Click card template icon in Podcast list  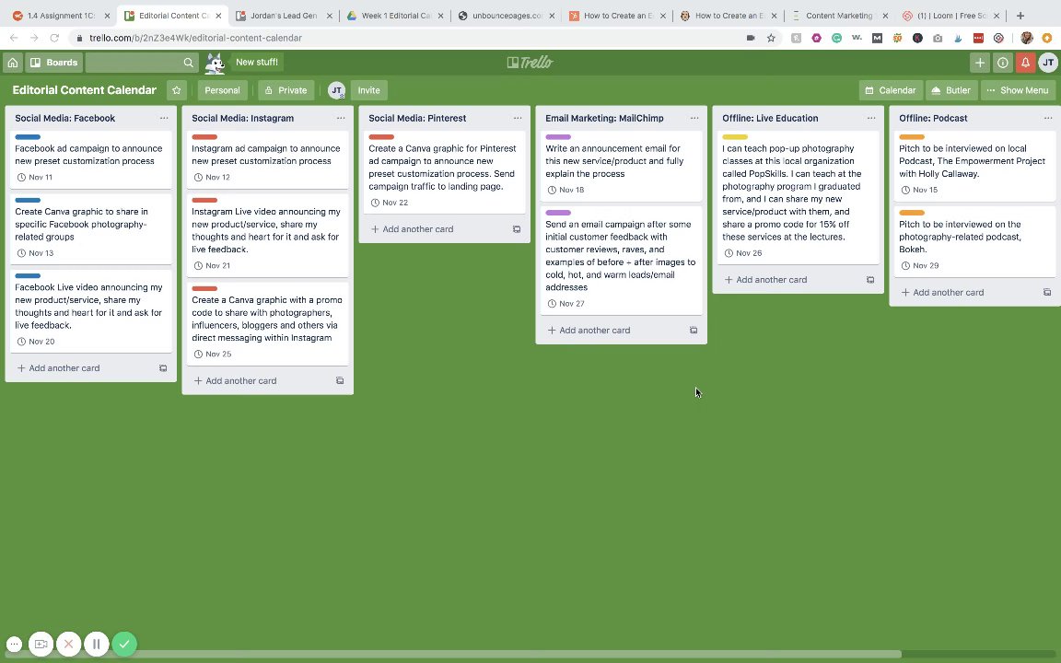(x=1047, y=292)
